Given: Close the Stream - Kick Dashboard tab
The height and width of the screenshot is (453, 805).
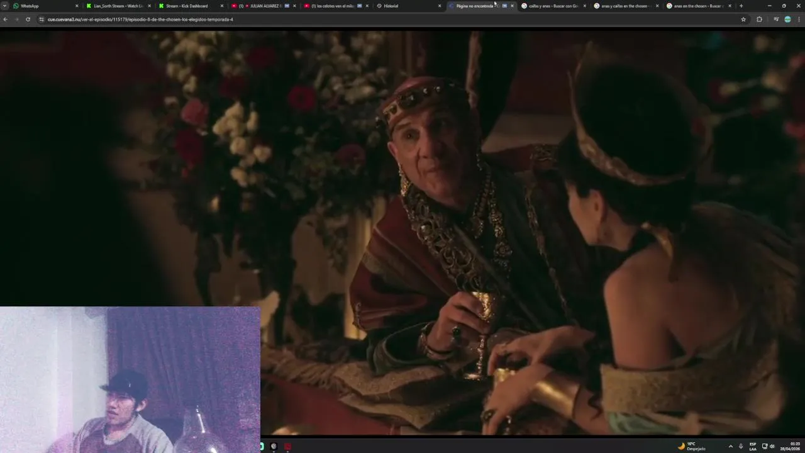Looking at the screenshot, I should (x=222, y=6).
